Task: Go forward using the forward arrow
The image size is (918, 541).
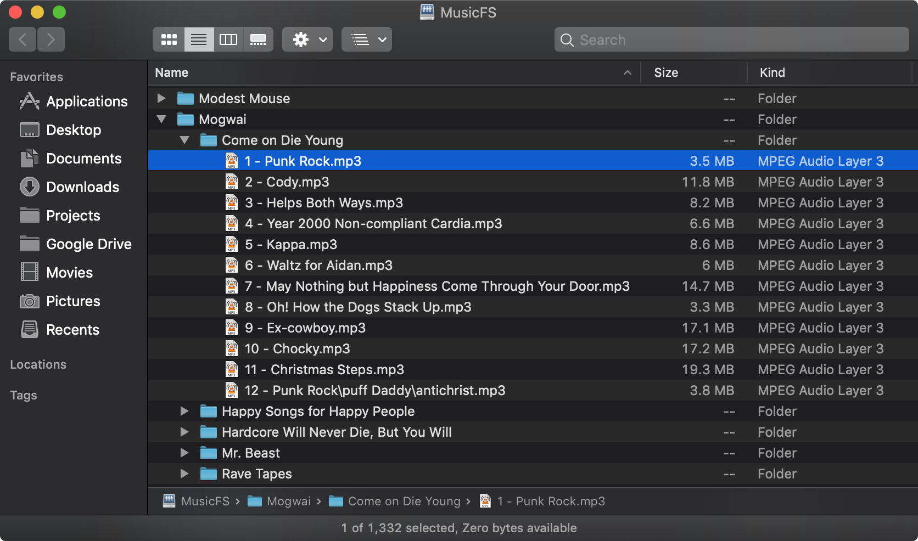Action: 51,40
